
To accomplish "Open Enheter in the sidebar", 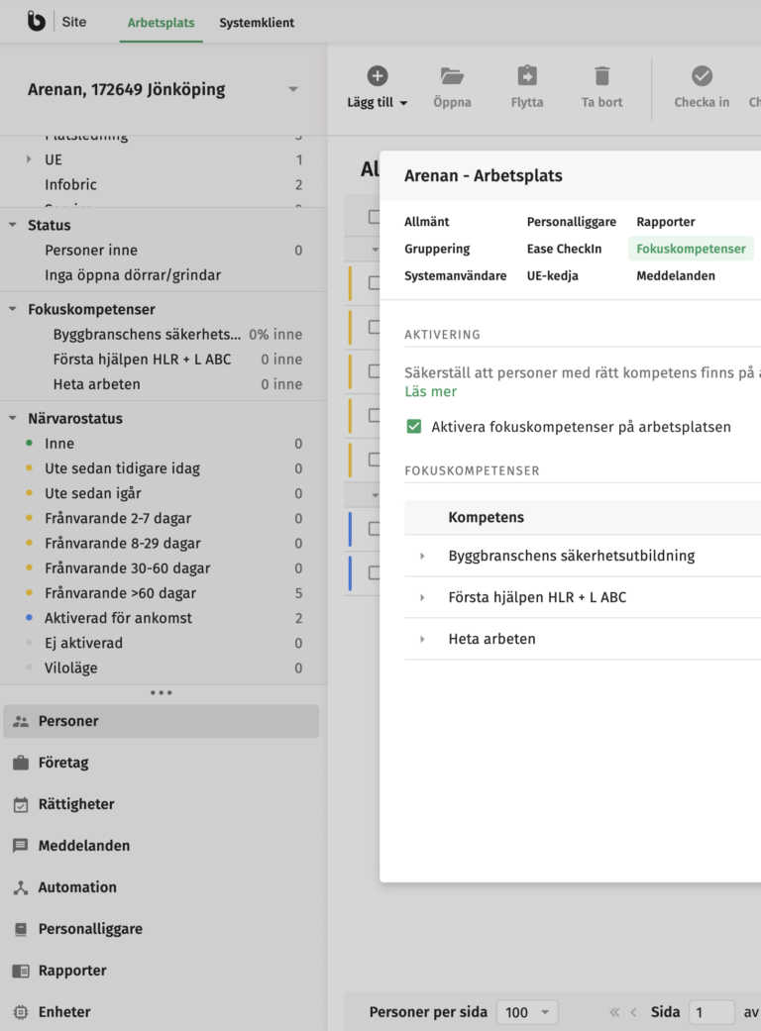I will 64,1012.
